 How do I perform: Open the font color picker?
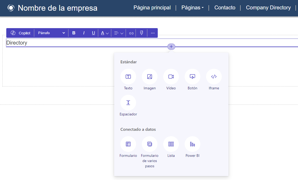104,33
